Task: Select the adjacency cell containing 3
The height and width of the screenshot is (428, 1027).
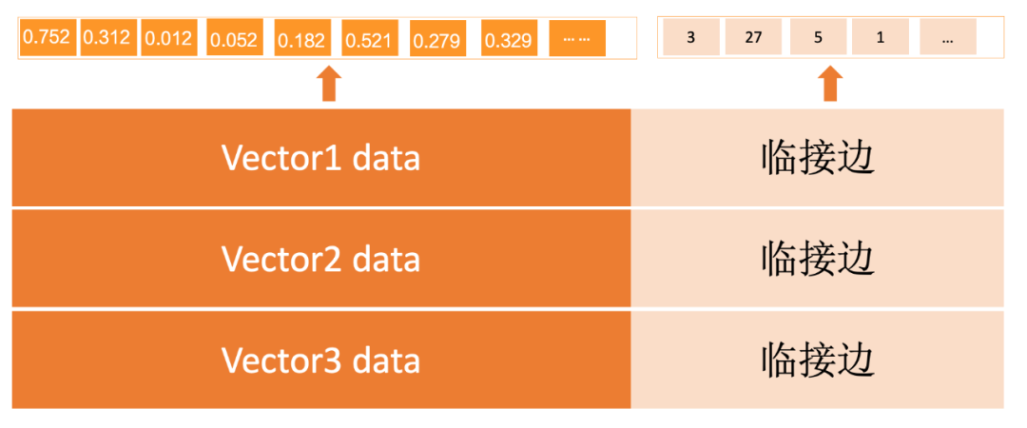Action: [x=691, y=37]
